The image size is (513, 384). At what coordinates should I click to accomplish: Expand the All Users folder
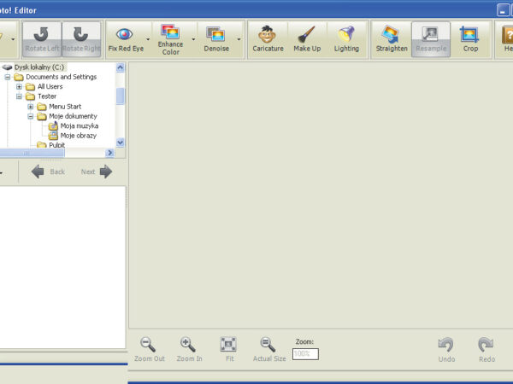(19, 87)
